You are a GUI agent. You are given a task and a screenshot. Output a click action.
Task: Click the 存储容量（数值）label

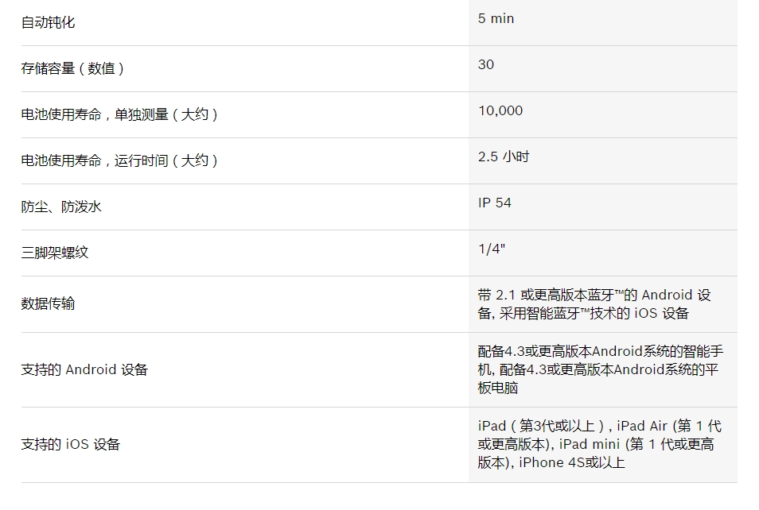(72, 68)
